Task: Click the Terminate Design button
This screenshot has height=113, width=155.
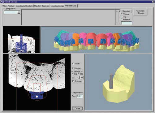Action: coord(140,12)
